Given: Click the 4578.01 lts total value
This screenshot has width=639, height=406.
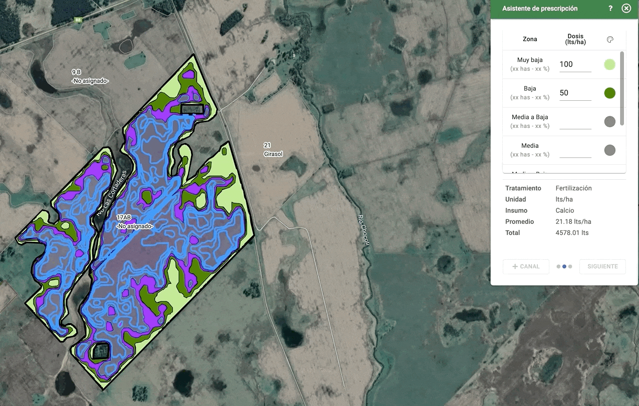Looking at the screenshot, I should [x=572, y=233].
